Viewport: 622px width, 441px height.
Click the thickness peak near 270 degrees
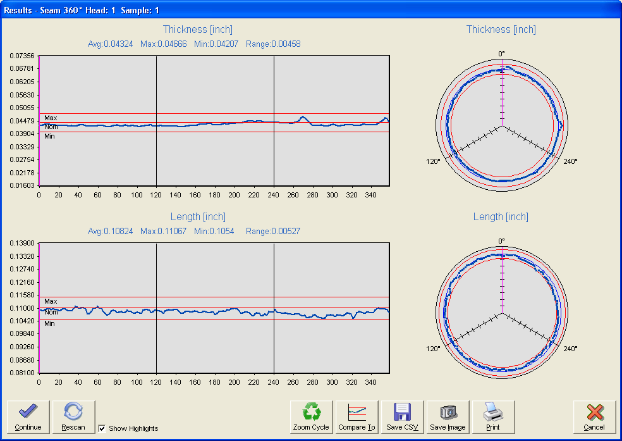tap(303, 117)
